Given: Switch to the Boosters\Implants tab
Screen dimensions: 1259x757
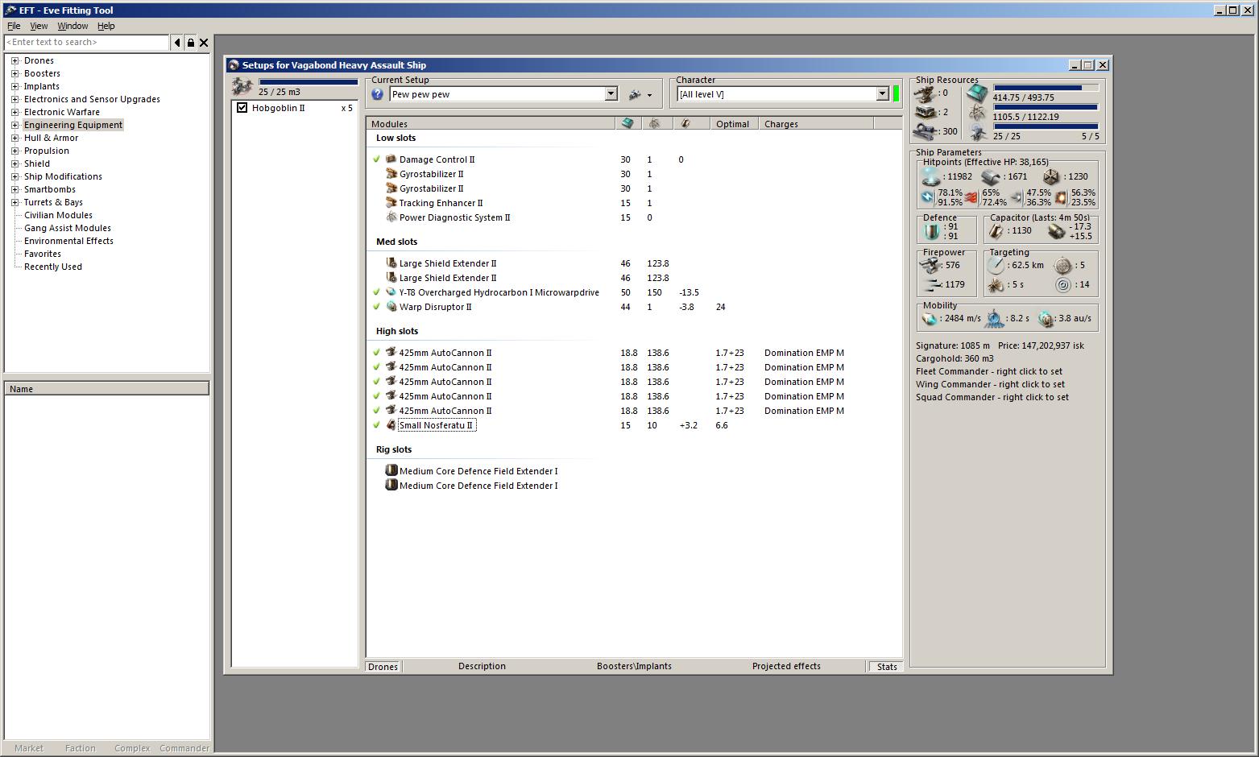Looking at the screenshot, I should 634,667.
